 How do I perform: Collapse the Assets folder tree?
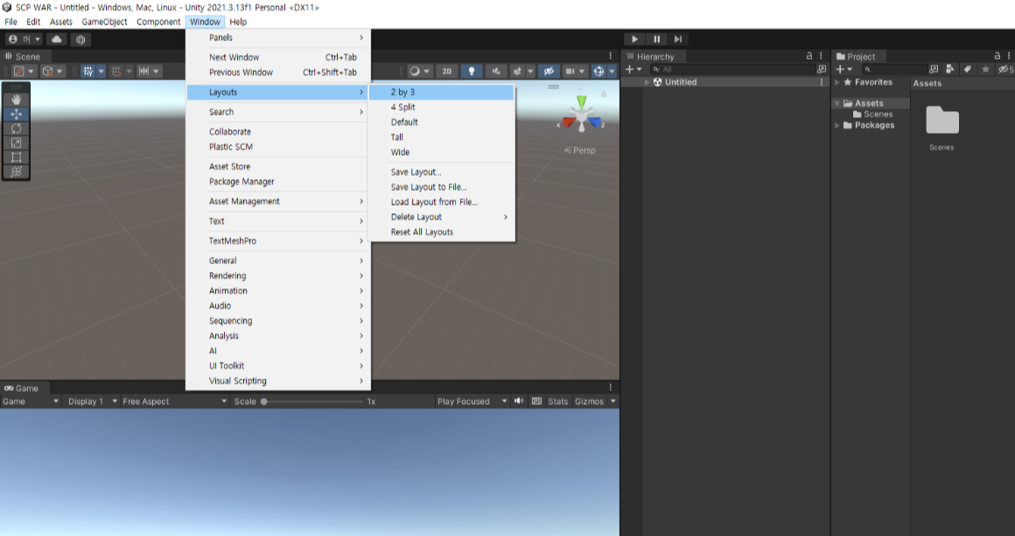(x=837, y=103)
